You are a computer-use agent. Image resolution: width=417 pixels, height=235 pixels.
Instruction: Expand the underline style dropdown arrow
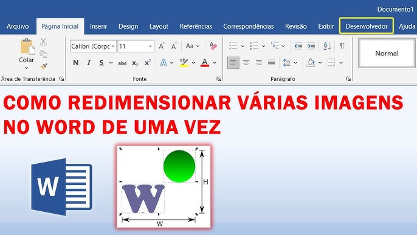(111, 63)
